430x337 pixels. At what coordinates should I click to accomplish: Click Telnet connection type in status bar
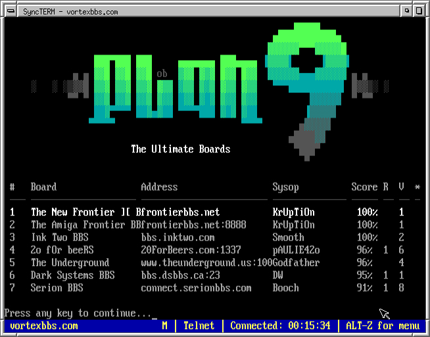click(x=199, y=326)
